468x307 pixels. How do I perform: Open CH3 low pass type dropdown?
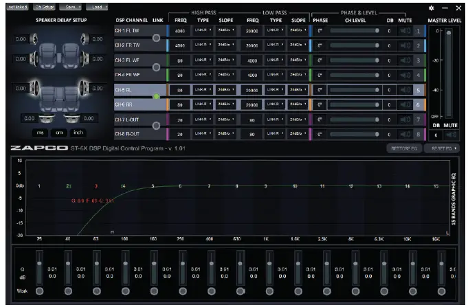pyautogui.click(x=275, y=60)
